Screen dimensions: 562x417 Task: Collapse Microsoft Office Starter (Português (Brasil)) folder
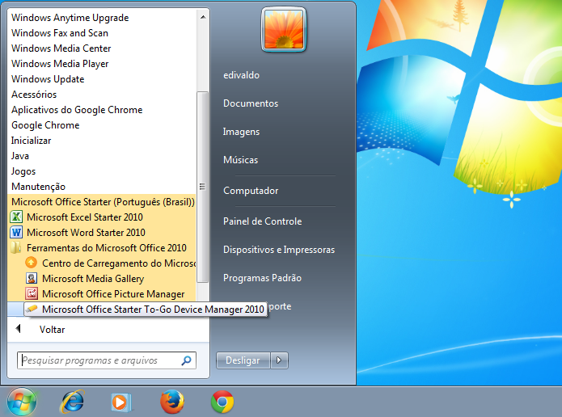click(x=101, y=202)
